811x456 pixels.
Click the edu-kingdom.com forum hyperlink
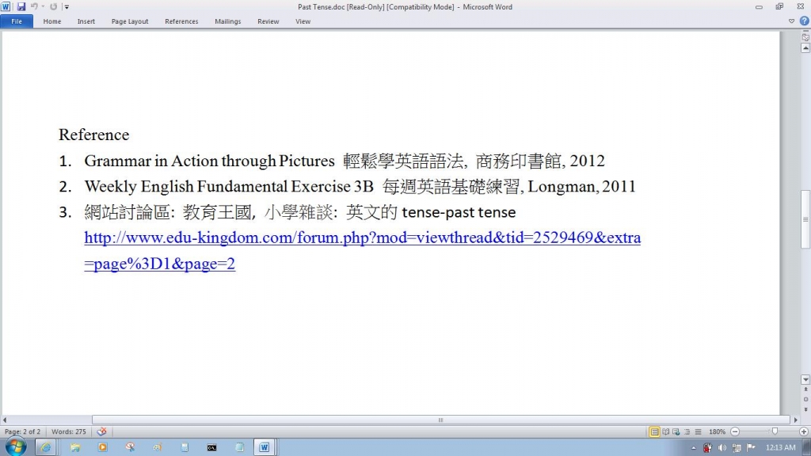pyautogui.click(x=362, y=238)
